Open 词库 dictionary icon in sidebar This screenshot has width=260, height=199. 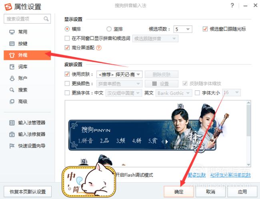(x=12, y=67)
